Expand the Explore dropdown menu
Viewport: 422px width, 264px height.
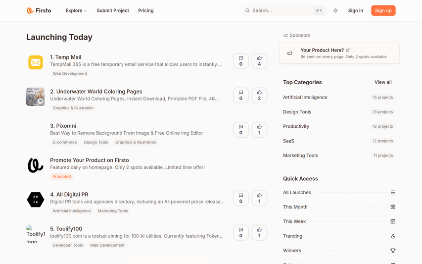pyautogui.click(x=76, y=10)
